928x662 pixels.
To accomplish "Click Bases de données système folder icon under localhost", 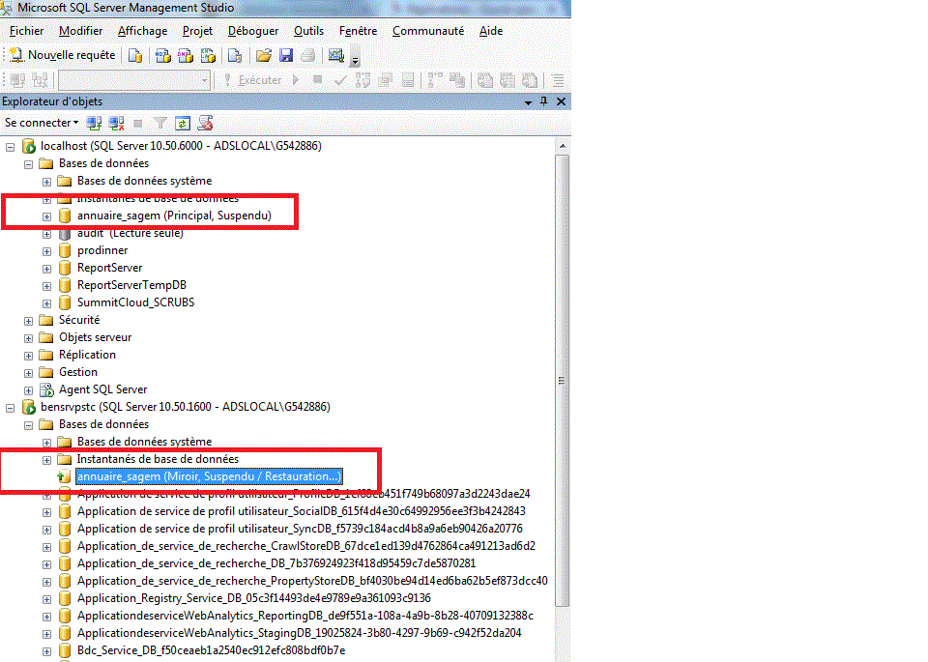I will pyautogui.click(x=65, y=181).
